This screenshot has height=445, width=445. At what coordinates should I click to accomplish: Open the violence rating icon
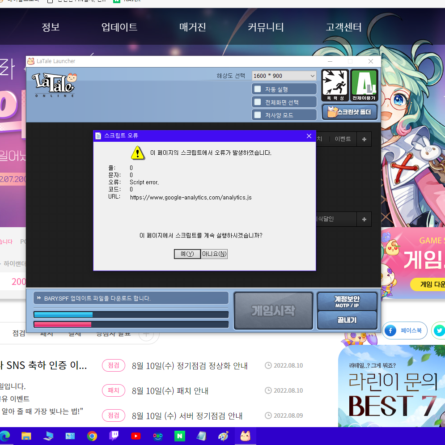click(x=335, y=85)
